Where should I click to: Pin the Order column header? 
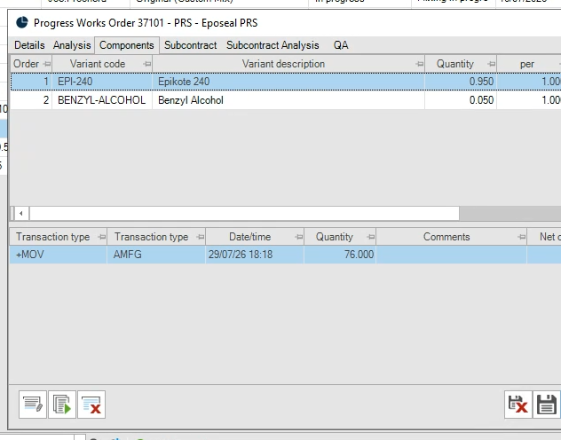coord(46,64)
